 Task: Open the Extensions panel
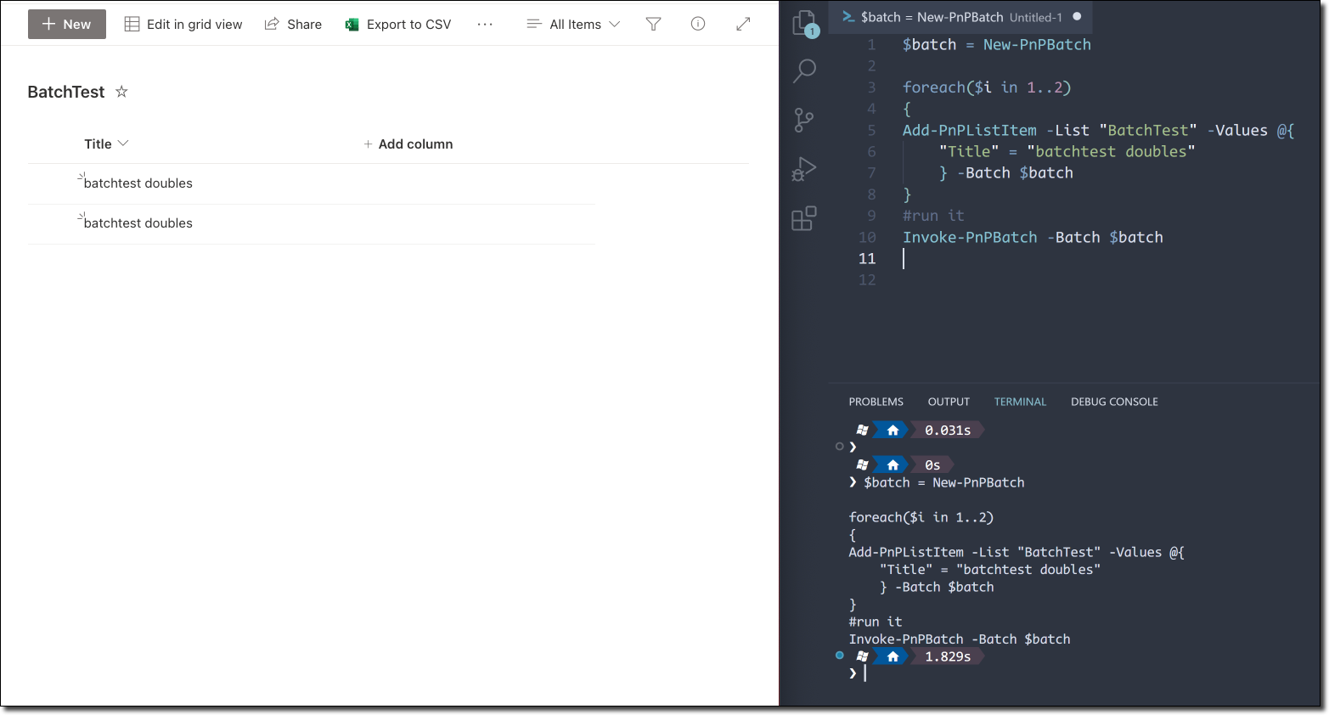803,218
